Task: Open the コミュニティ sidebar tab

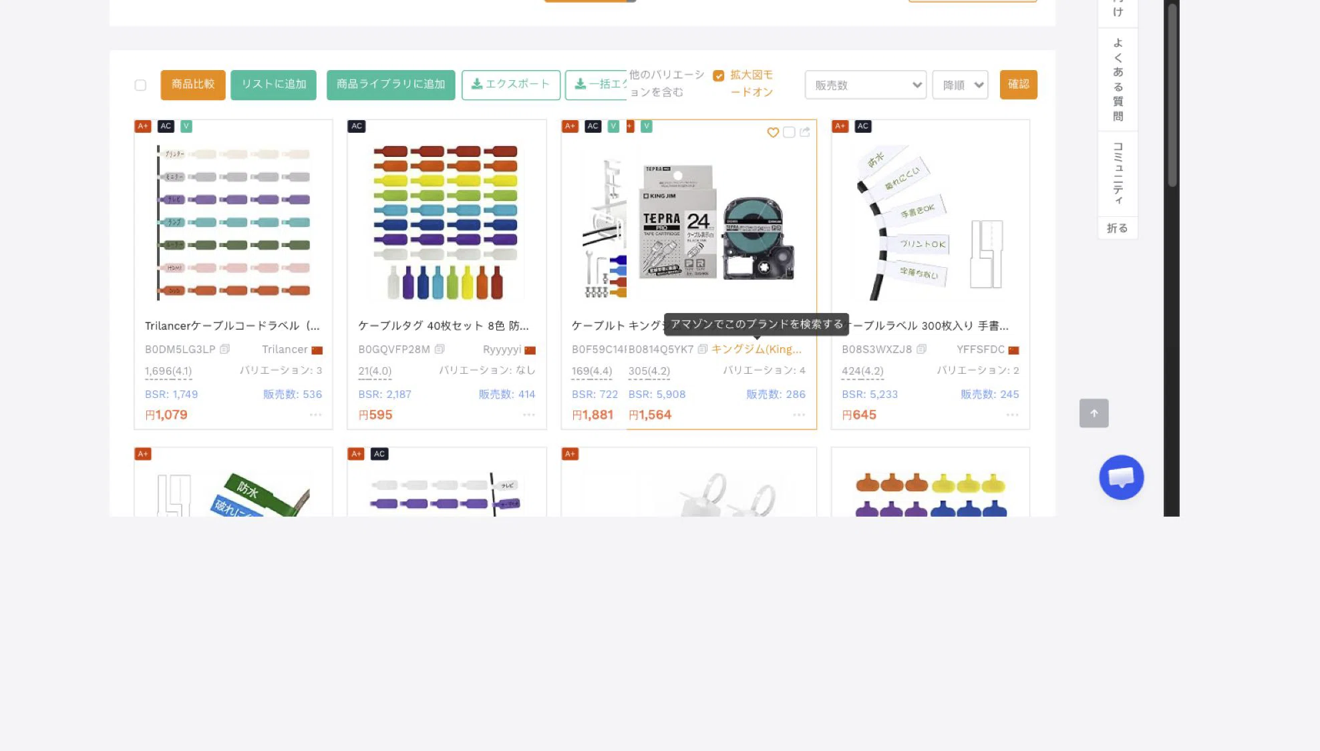Action: coord(1118,174)
